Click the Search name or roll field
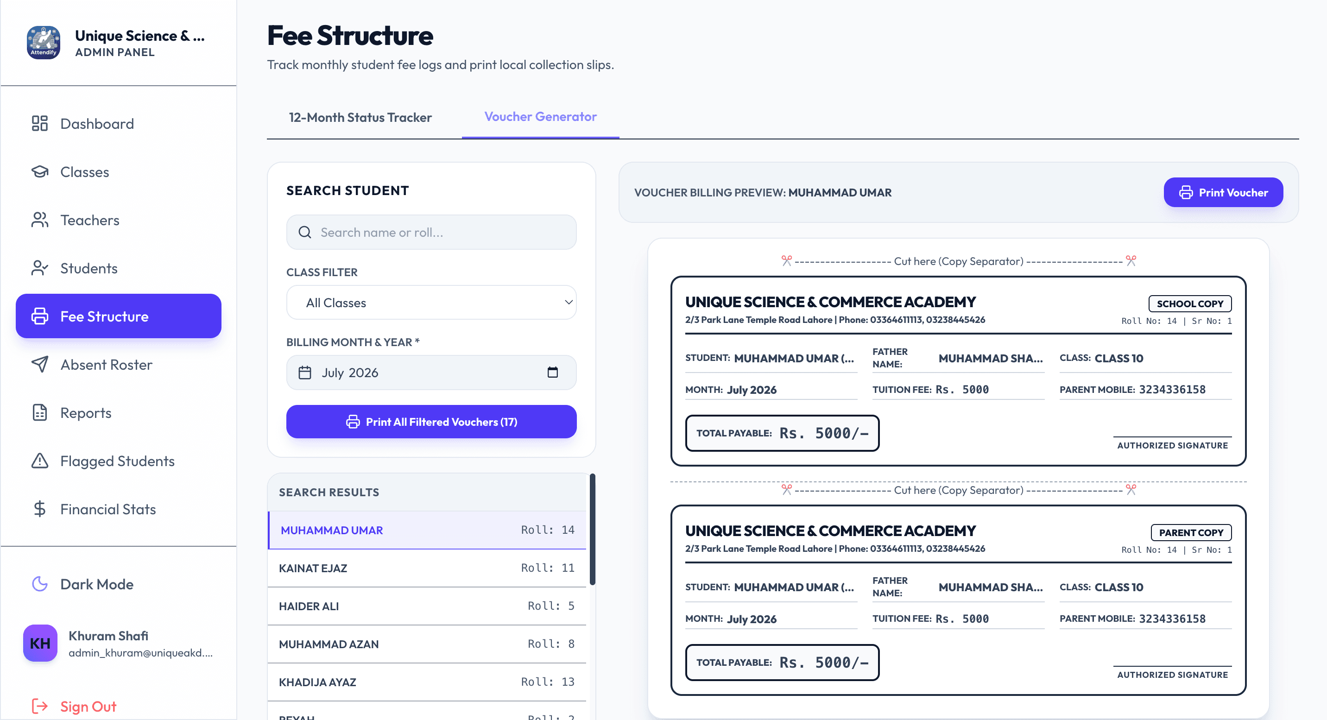 click(431, 232)
